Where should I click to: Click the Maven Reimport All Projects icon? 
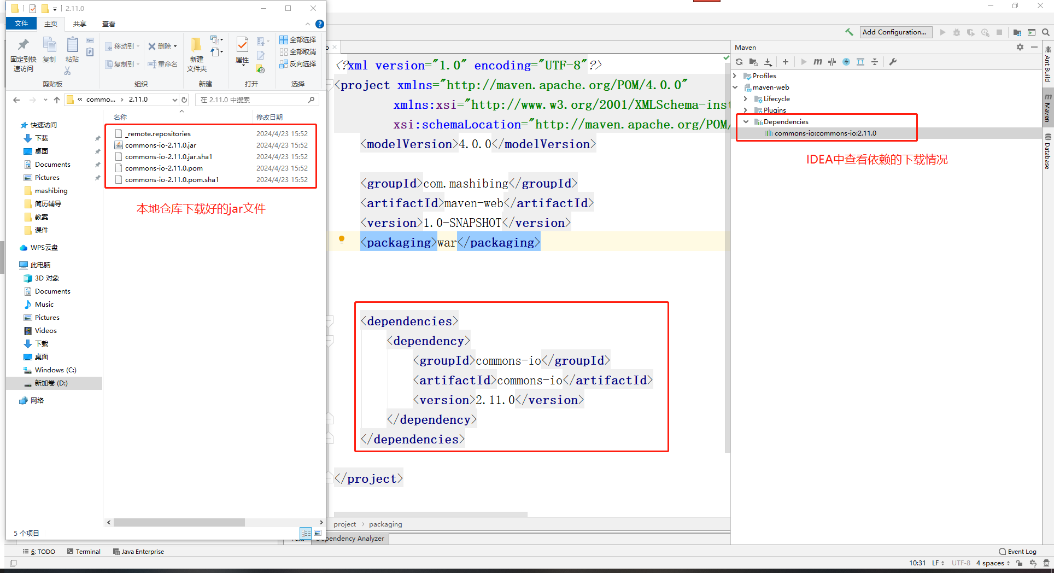(739, 62)
